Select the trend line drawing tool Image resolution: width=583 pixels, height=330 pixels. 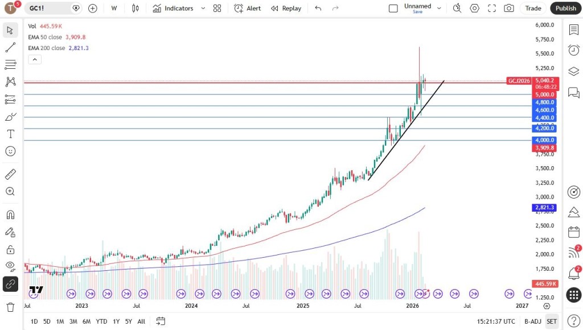pyautogui.click(x=10, y=47)
